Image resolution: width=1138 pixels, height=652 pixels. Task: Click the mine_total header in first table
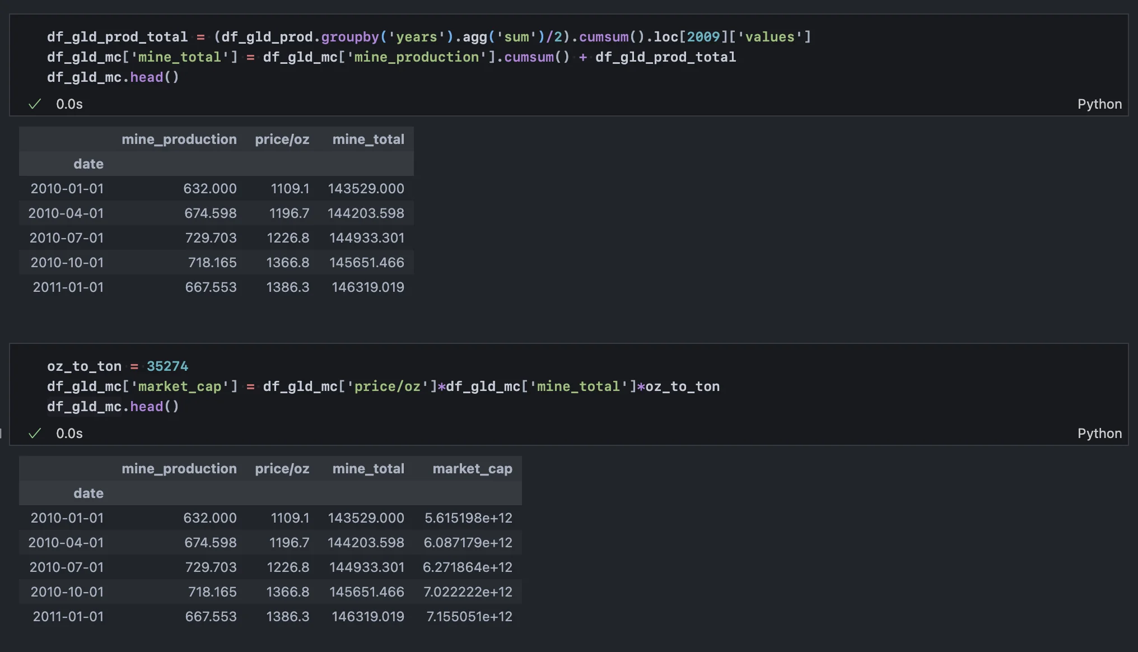[x=368, y=139]
